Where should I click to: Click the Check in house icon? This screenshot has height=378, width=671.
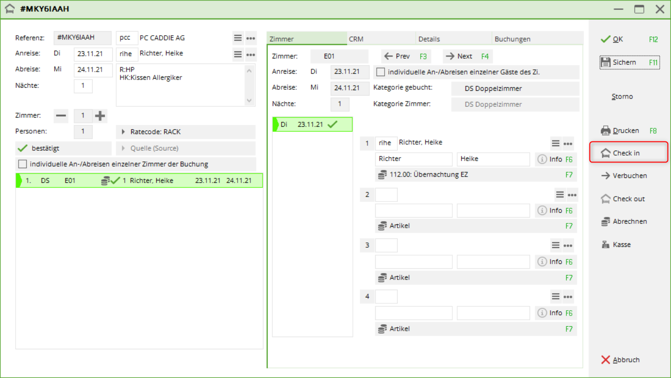click(606, 153)
